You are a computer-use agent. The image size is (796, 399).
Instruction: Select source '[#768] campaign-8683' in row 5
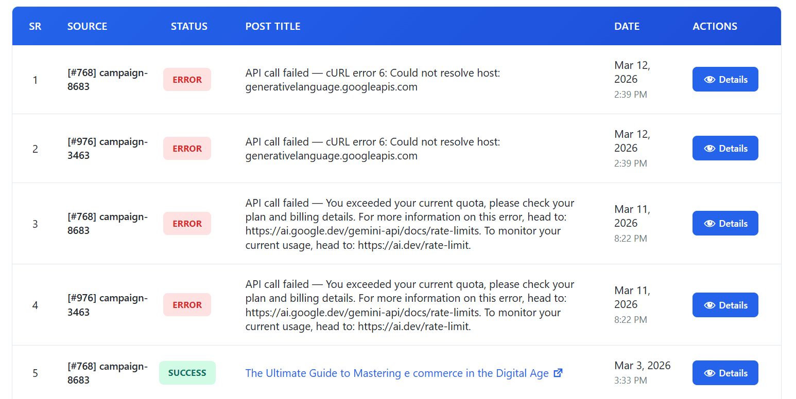click(x=107, y=373)
